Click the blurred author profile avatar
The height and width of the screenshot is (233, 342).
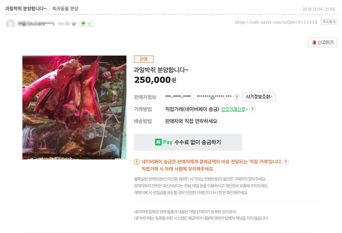[10, 23]
